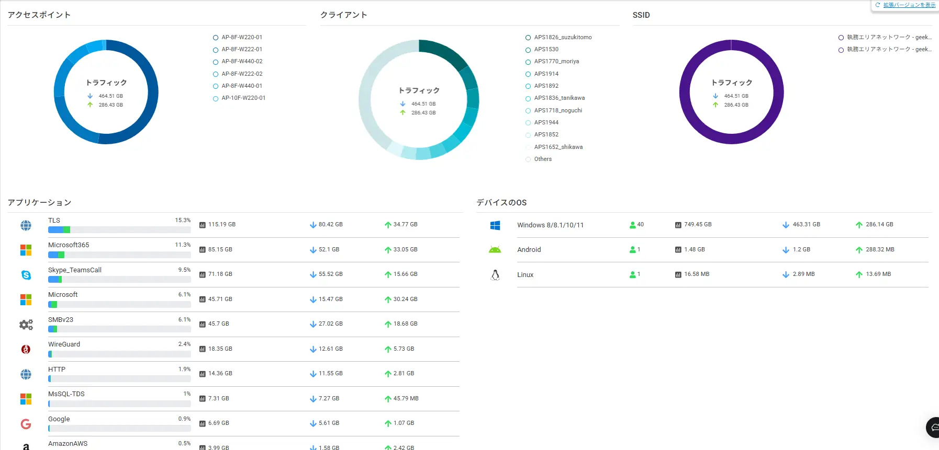Click the TLS total traffic chart icon
The height and width of the screenshot is (450, 939).
point(202,225)
